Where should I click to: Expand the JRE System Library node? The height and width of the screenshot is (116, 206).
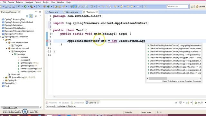tap(4, 77)
